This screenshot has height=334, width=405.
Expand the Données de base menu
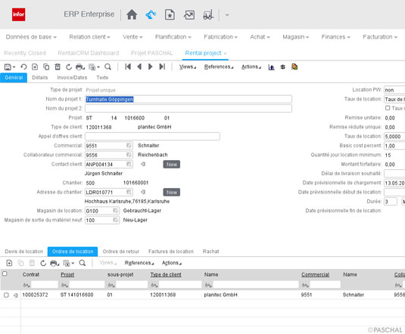[x=31, y=37]
